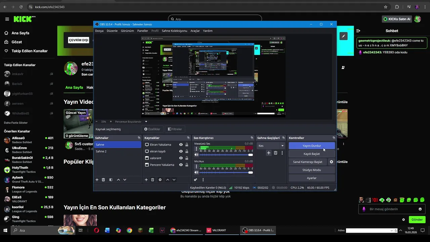430x242 pixels.
Task: Adjust Masaüstü Ses volume slider
Action: click(x=226, y=155)
